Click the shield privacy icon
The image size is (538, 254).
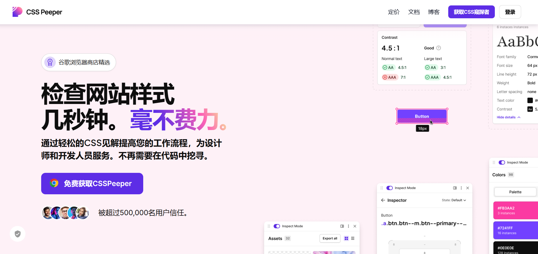tap(18, 234)
